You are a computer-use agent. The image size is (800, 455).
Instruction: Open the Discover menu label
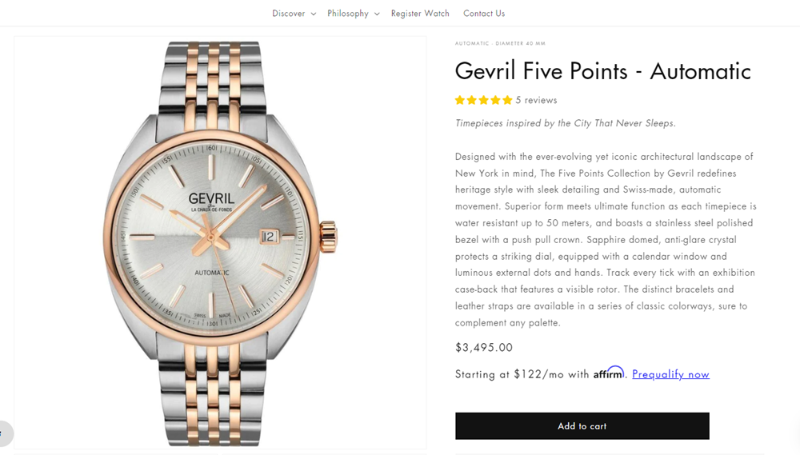click(x=288, y=14)
